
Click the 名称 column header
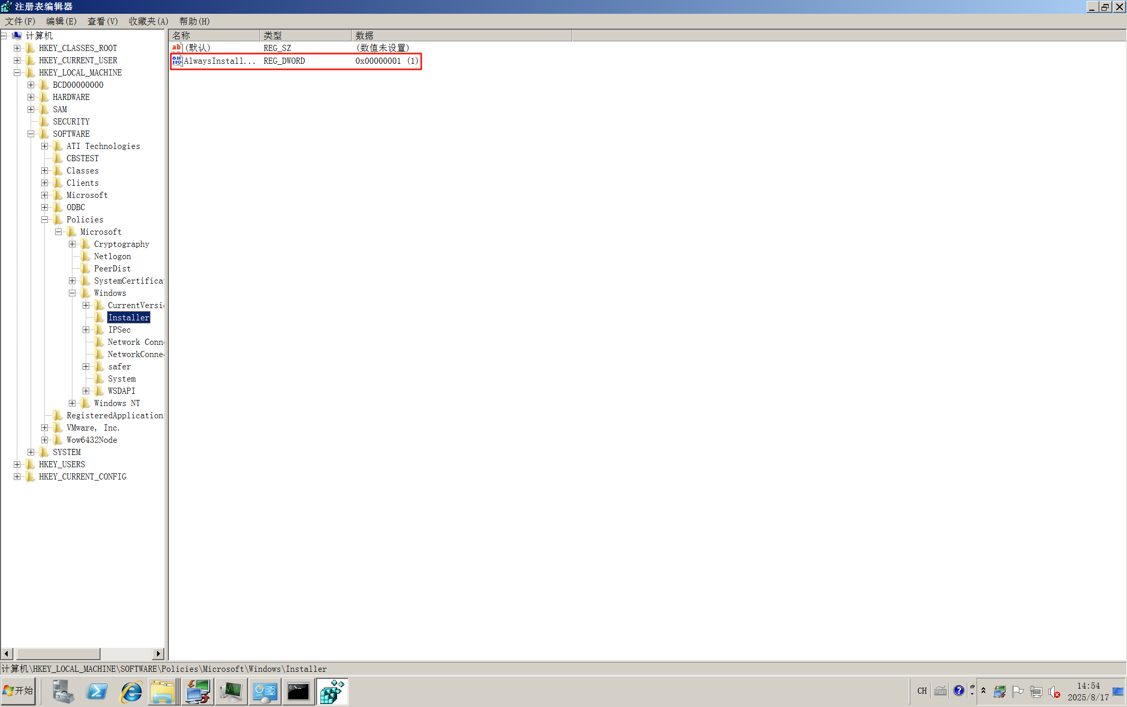[214, 35]
